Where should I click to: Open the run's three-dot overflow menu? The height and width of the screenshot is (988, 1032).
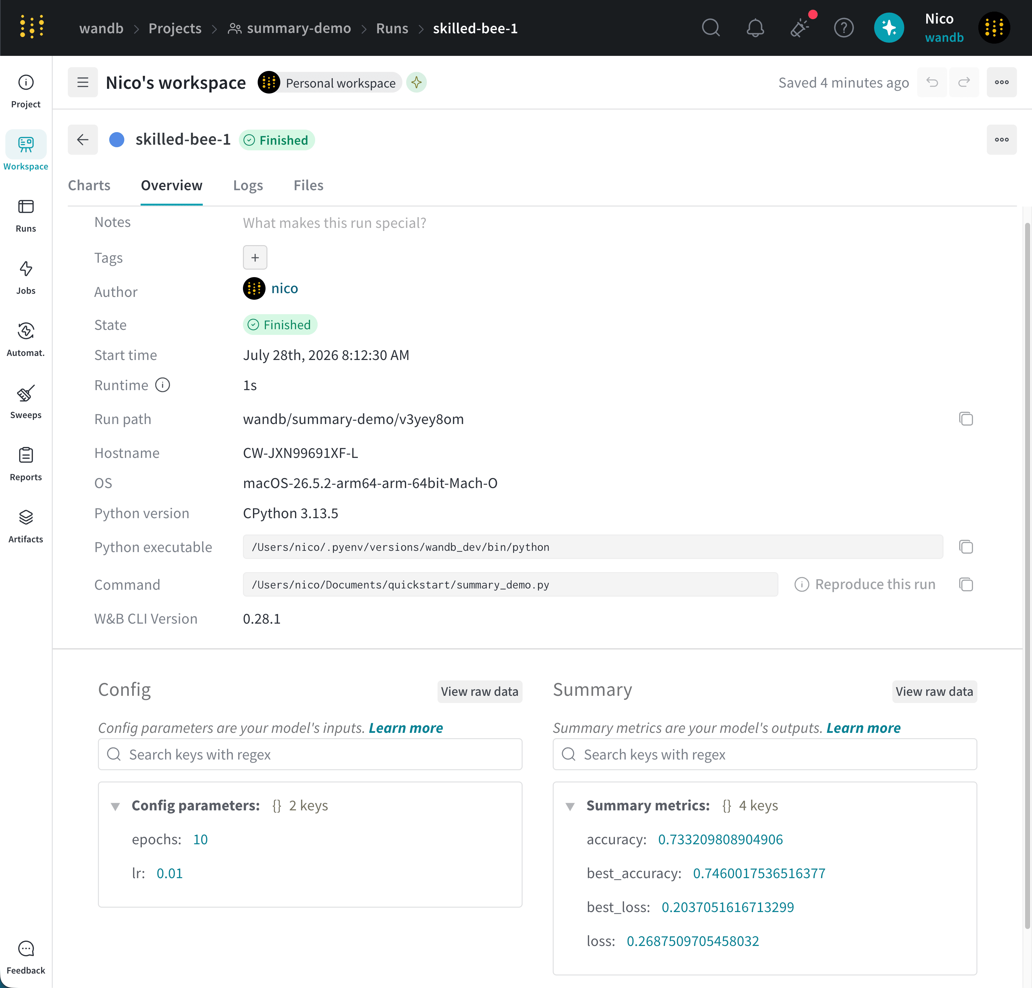click(1002, 139)
